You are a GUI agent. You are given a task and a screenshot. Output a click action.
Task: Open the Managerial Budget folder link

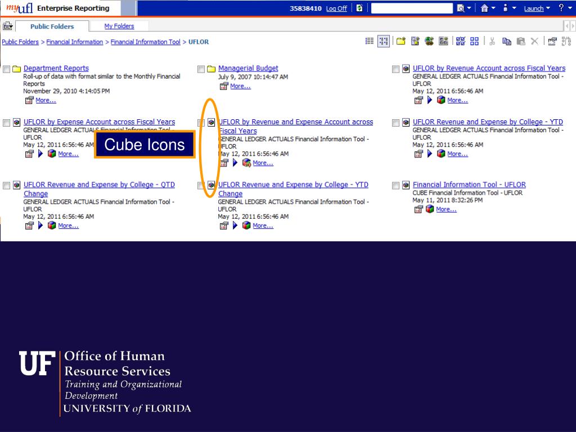[x=248, y=68]
